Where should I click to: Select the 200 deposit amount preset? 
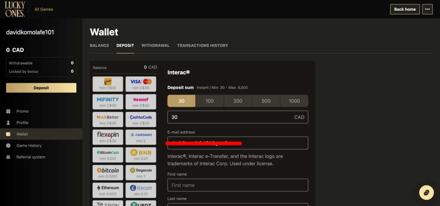pyautogui.click(x=238, y=101)
